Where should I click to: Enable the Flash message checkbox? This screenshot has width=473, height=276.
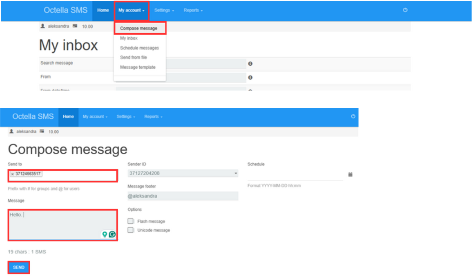coord(130,221)
